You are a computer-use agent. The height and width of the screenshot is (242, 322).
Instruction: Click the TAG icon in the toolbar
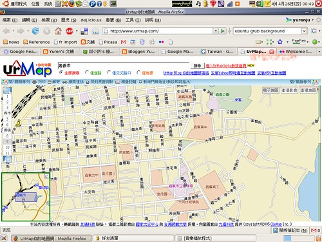click(95, 32)
